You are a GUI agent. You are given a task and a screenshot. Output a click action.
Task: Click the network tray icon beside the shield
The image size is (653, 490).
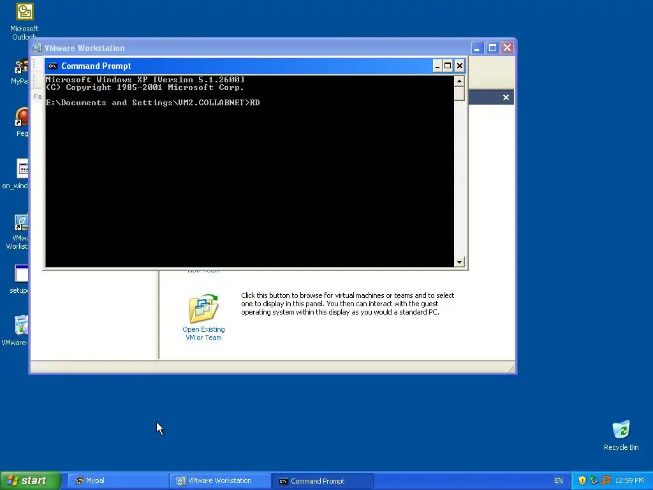[594, 480]
